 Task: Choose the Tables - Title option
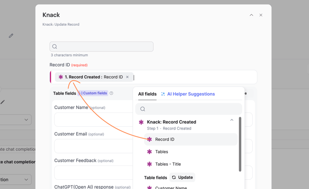click(168, 164)
